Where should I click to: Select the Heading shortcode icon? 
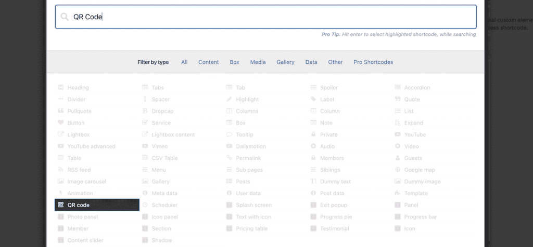point(61,88)
